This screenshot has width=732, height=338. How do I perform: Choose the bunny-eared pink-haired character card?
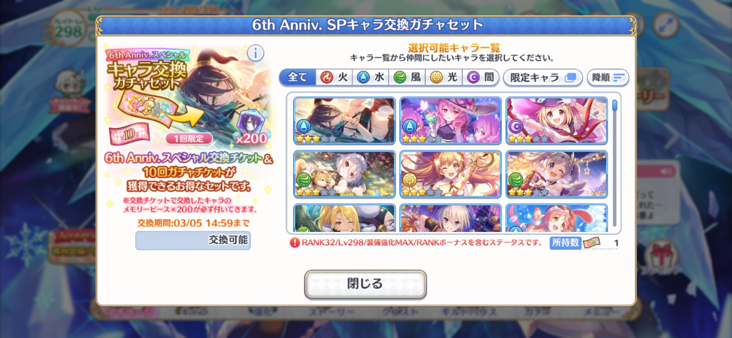(557, 218)
